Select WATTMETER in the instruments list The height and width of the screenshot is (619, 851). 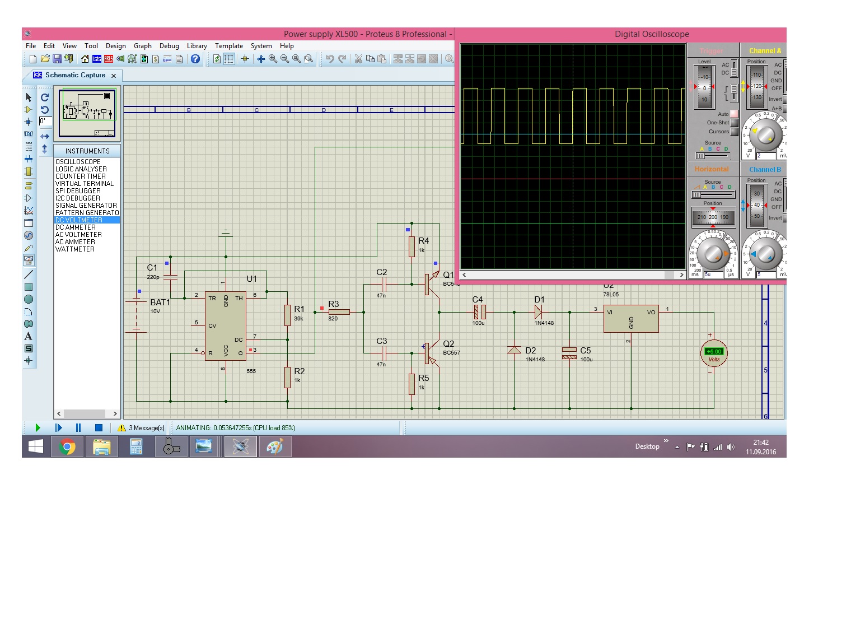tap(87, 249)
